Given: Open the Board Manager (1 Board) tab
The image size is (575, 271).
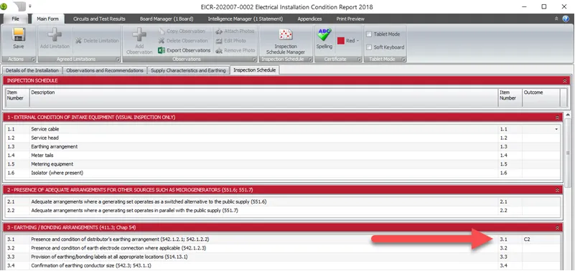Looking at the screenshot, I should pyautogui.click(x=167, y=19).
